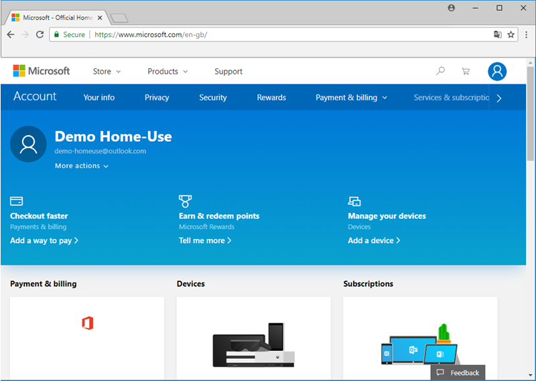Click the address bar URL field
The width and height of the screenshot is (536, 381).
(283, 35)
